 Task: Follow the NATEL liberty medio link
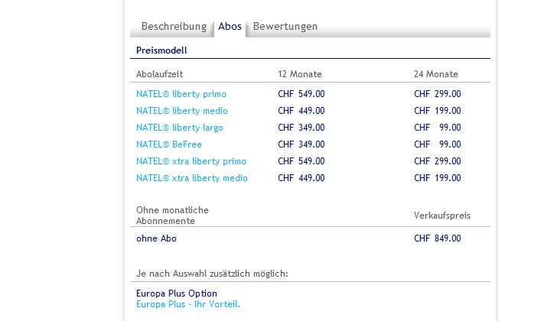(x=182, y=111)
